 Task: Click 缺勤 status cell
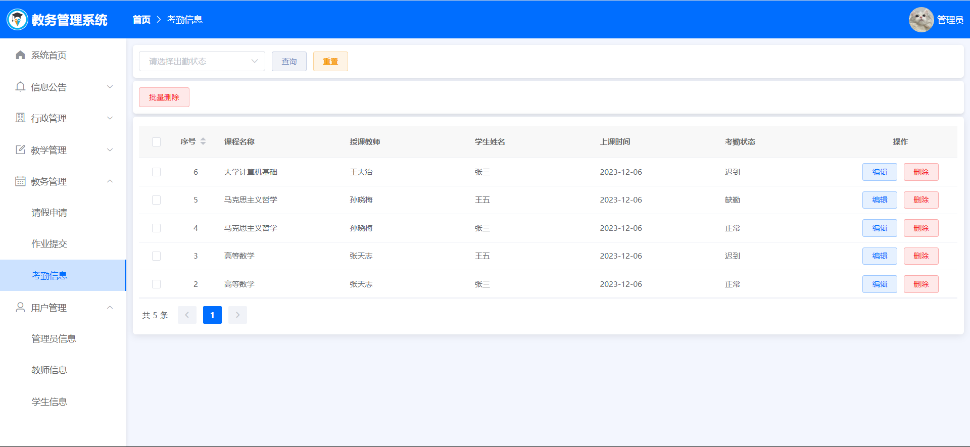732,200
